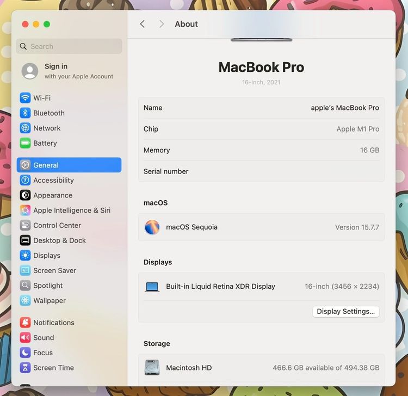The width and height of the screenshot is (408, 396).
Task: Click the Apple M1 Pro chip value
Action: point(358,129)
